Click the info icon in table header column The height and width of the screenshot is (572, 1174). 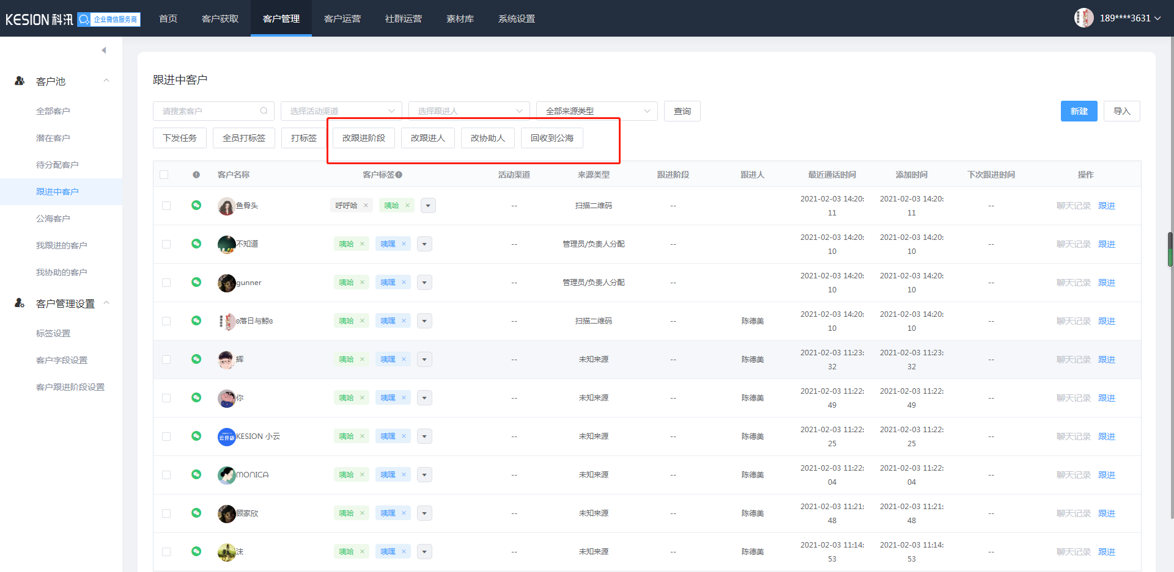coord(196,175)
